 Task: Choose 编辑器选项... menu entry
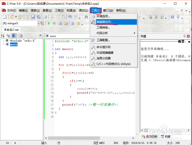coord(114,22)
